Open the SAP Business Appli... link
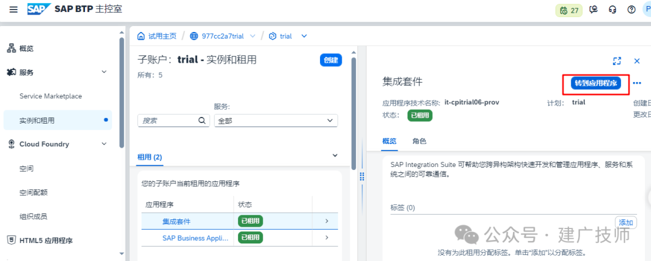This screenshot has width=651, height=261. click(x=195, y=238)
